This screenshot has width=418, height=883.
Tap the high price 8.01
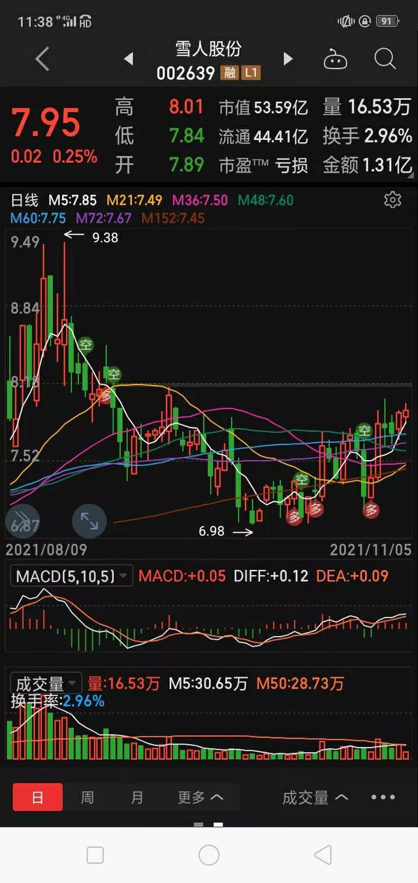[x=187, y=107]
